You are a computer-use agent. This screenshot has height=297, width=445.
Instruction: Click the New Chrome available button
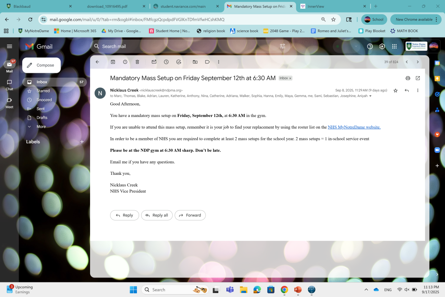[x=416, y=19]
